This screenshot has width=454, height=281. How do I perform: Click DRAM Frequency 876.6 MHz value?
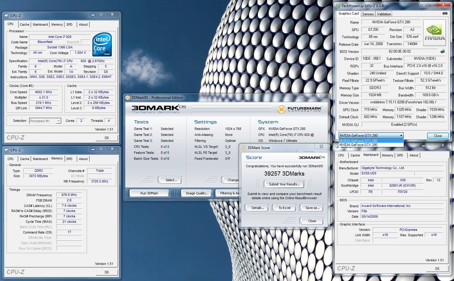69,195
